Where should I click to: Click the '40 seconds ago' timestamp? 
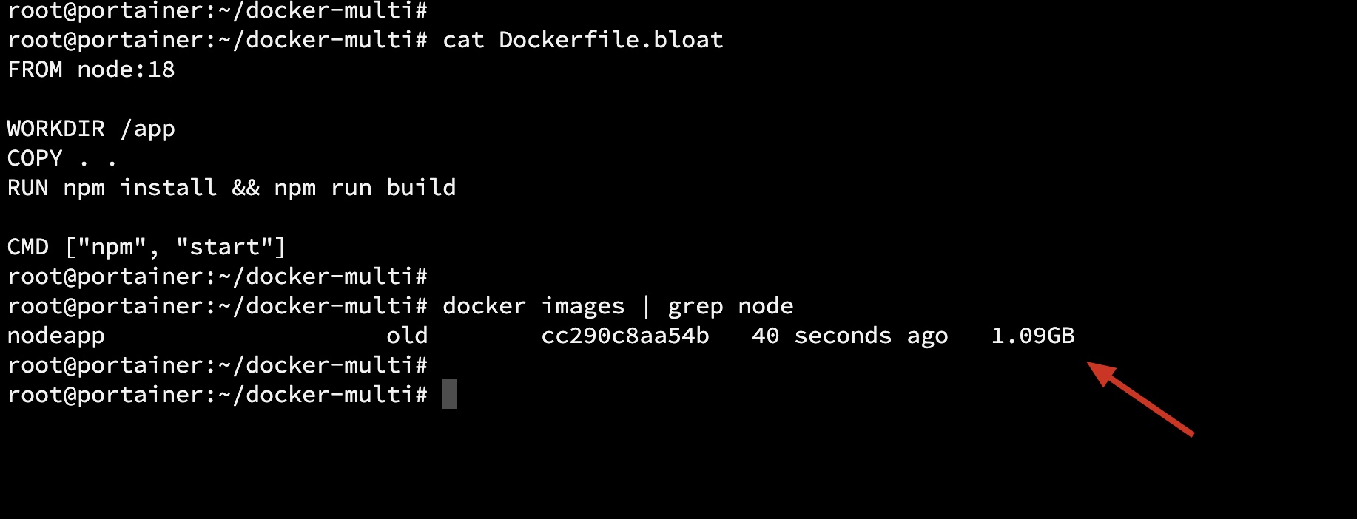(850, 336)
